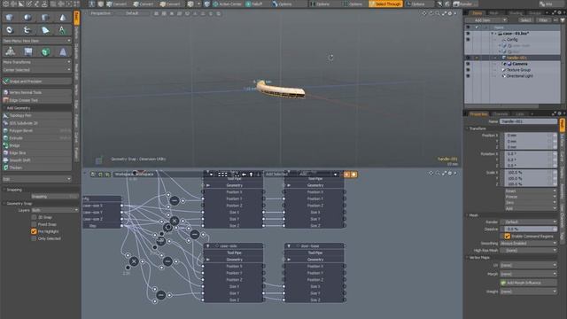Activate the Extrude tool

point(36,138)
